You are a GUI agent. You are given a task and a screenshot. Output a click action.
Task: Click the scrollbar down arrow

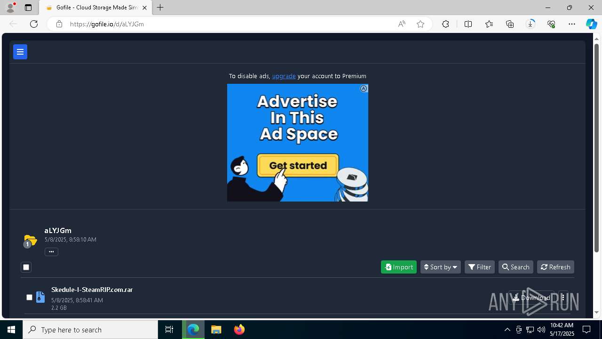click(x=597, y=312)
